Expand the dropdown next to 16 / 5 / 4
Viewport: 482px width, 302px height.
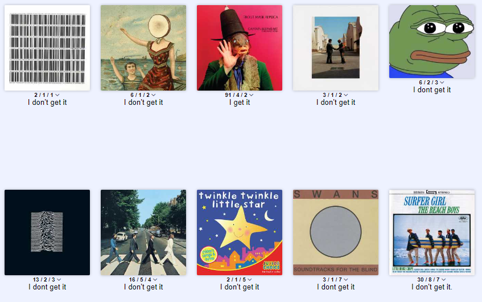(155, 280)
